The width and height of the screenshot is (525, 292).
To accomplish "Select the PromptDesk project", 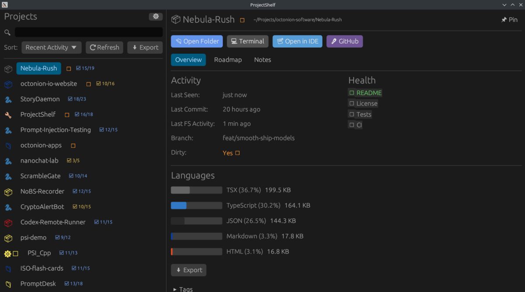I will (38, 284).
